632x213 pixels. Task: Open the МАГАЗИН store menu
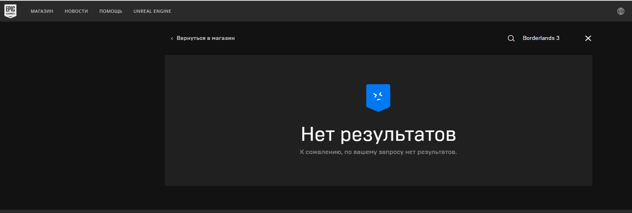42,11
